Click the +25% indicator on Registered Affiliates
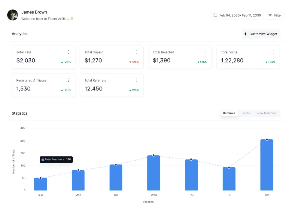Viewport: 292px width, 213px height. coord(66,90)
